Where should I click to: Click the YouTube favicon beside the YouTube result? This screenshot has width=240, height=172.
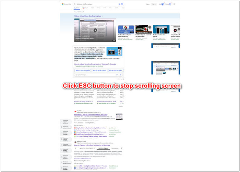click(x=75, y=112)
